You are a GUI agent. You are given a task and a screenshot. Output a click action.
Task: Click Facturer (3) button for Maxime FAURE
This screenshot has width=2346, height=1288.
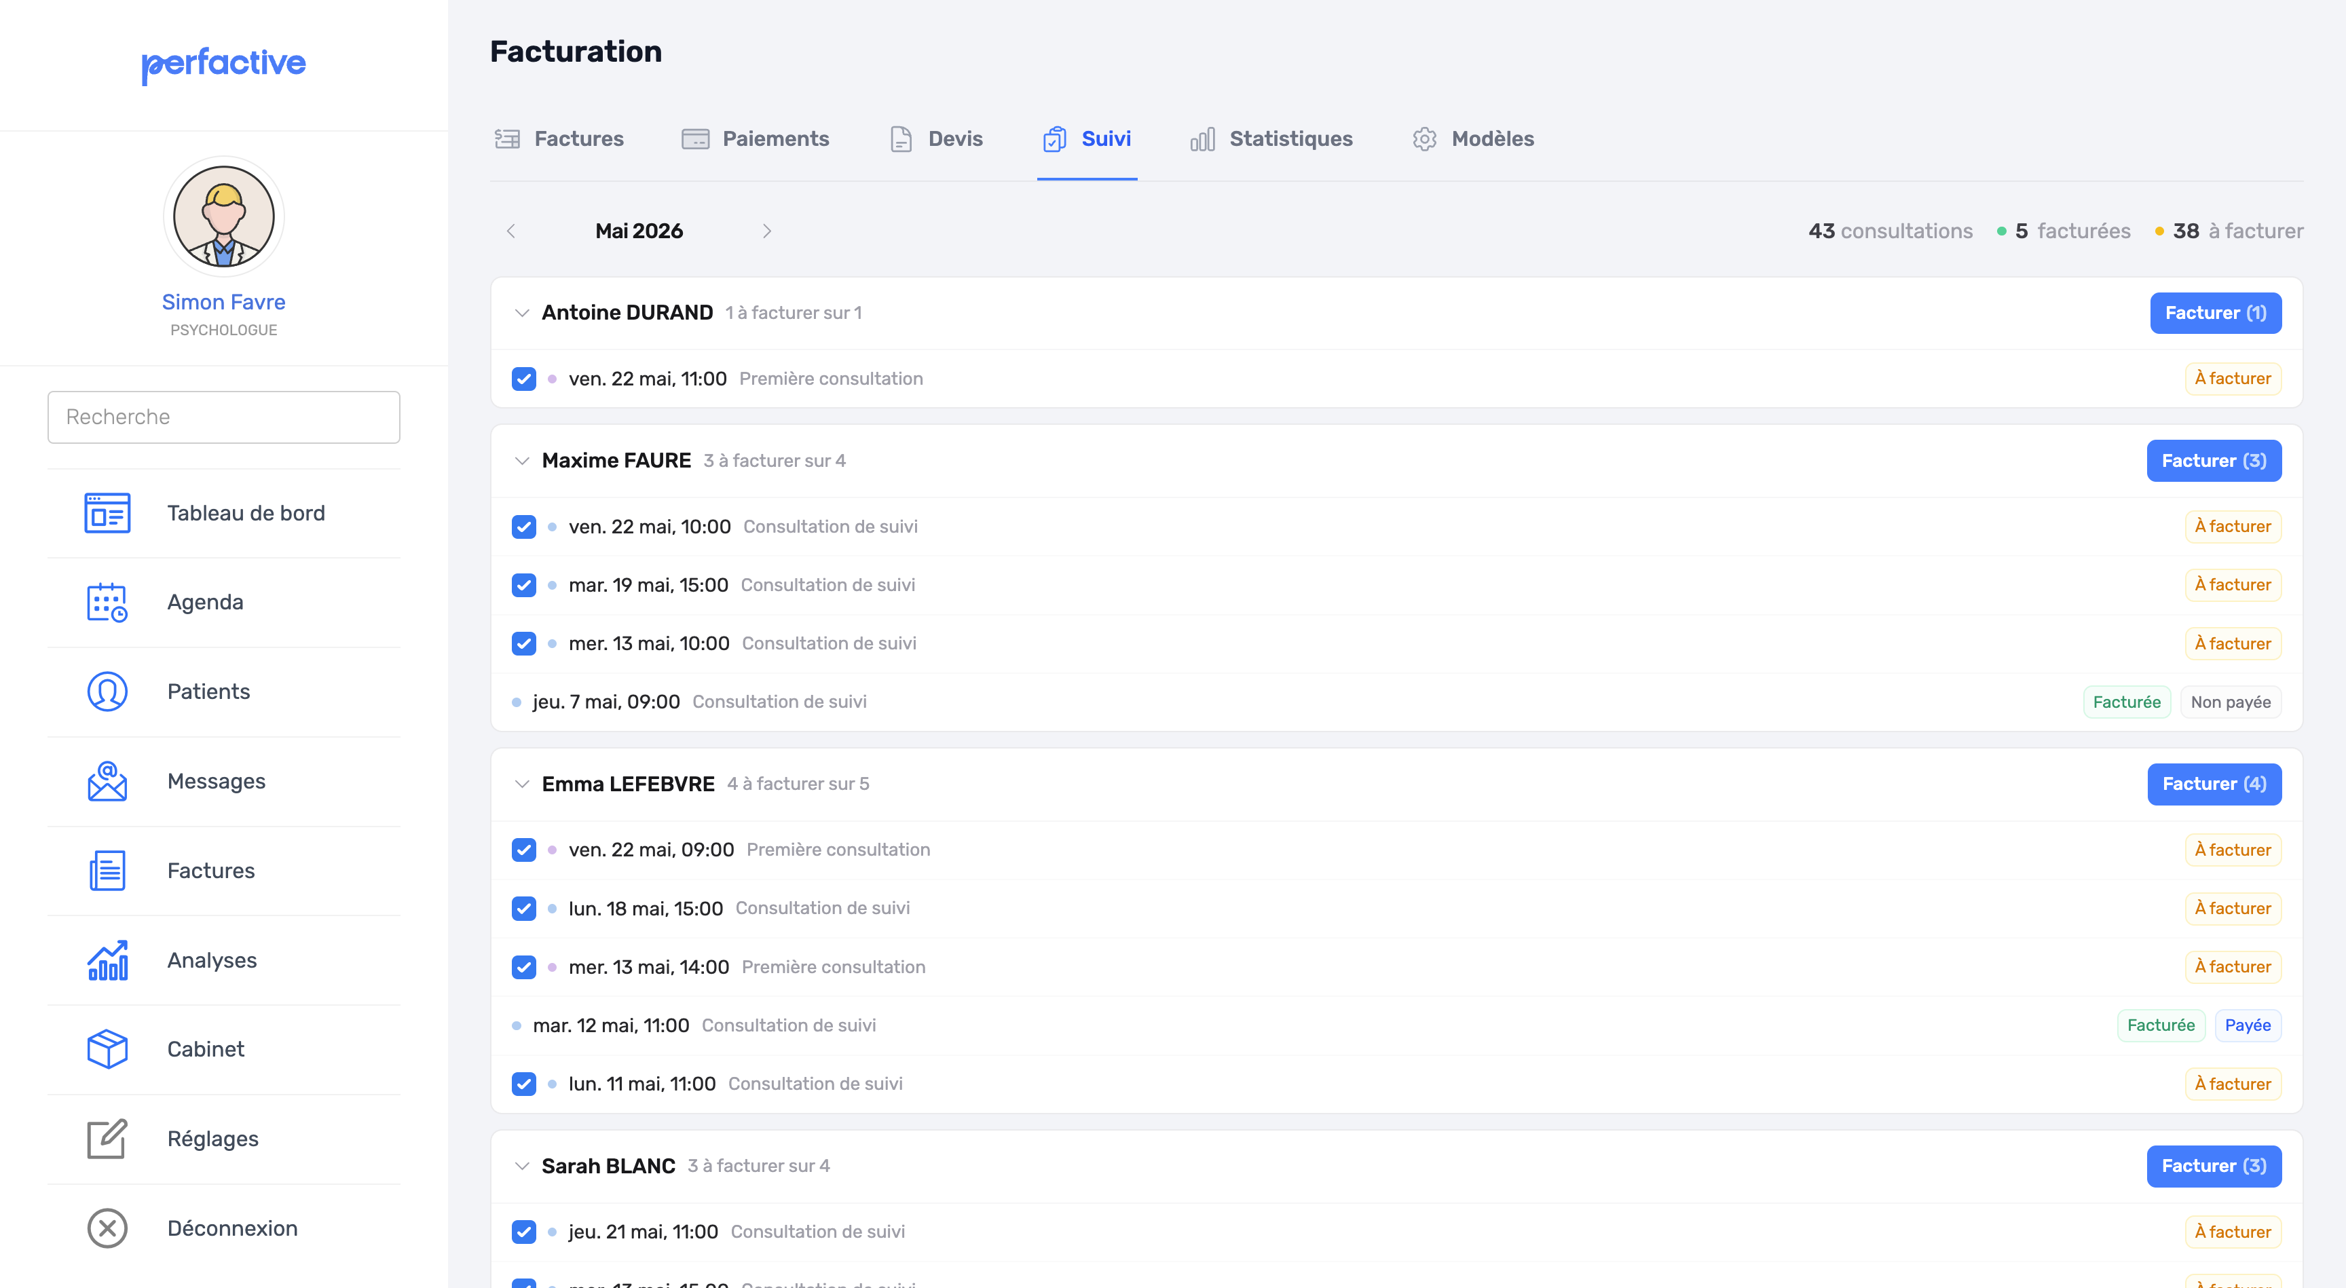point(2214,461)
